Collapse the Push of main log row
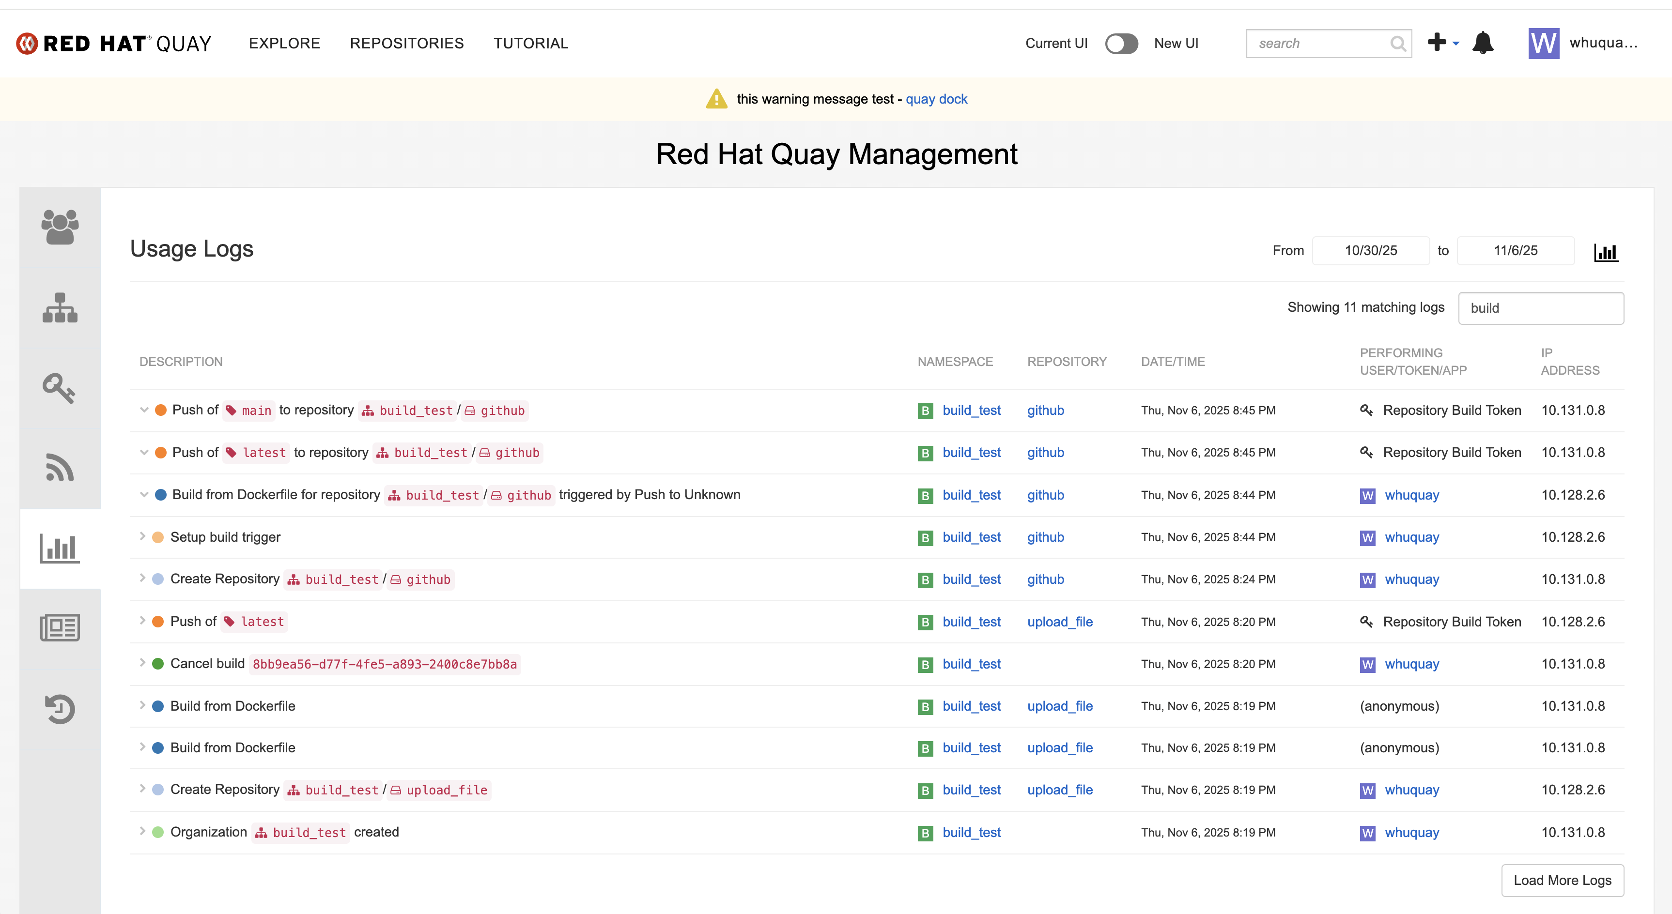This screenshot has height=914, width=1672. pos(144,410)
